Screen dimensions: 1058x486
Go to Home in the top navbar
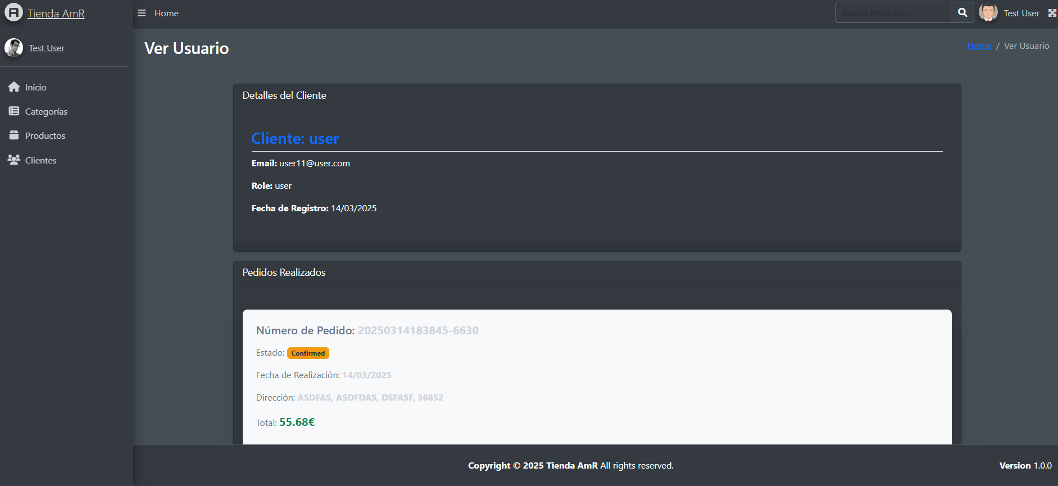tap(166, 13)
